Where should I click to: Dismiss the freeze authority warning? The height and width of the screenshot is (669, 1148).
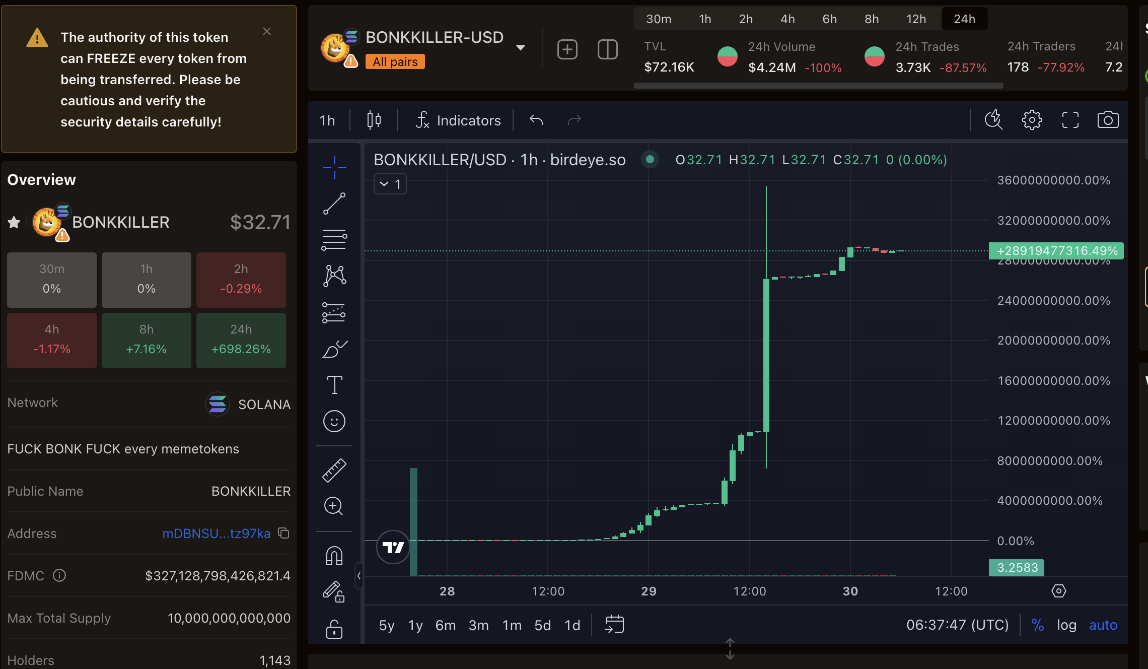tap(267, 31)
